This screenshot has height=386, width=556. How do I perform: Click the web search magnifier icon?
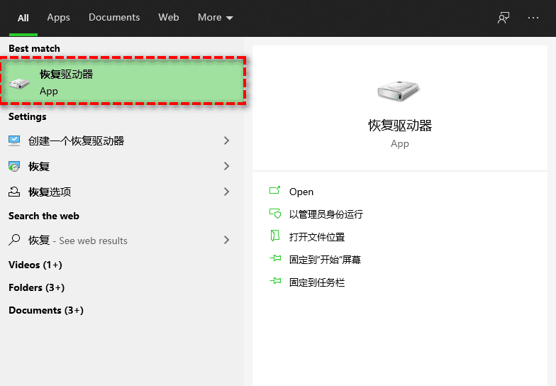[14, 240]
